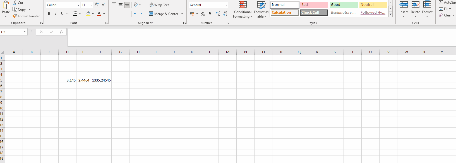456x163 pixels.
Task: Select the cell containing 1335,24545
Action: click(101, 80)
